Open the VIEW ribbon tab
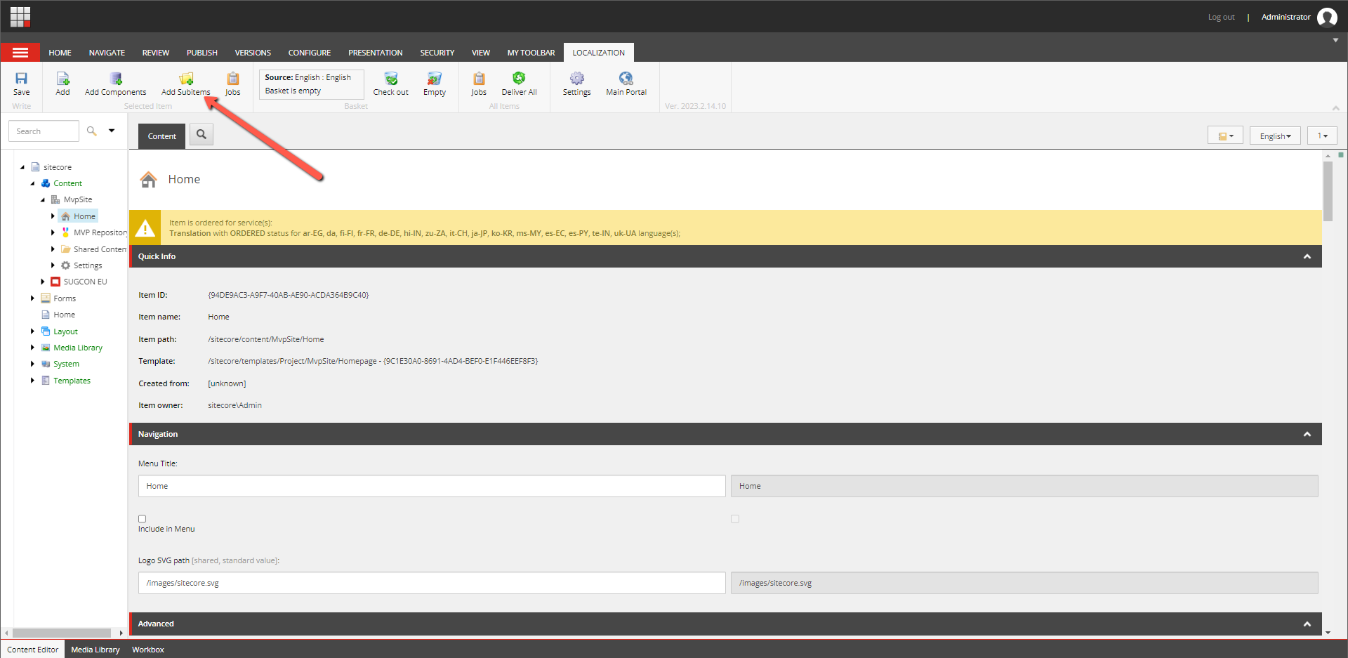Screen dimensions: 1348x658 481,53
